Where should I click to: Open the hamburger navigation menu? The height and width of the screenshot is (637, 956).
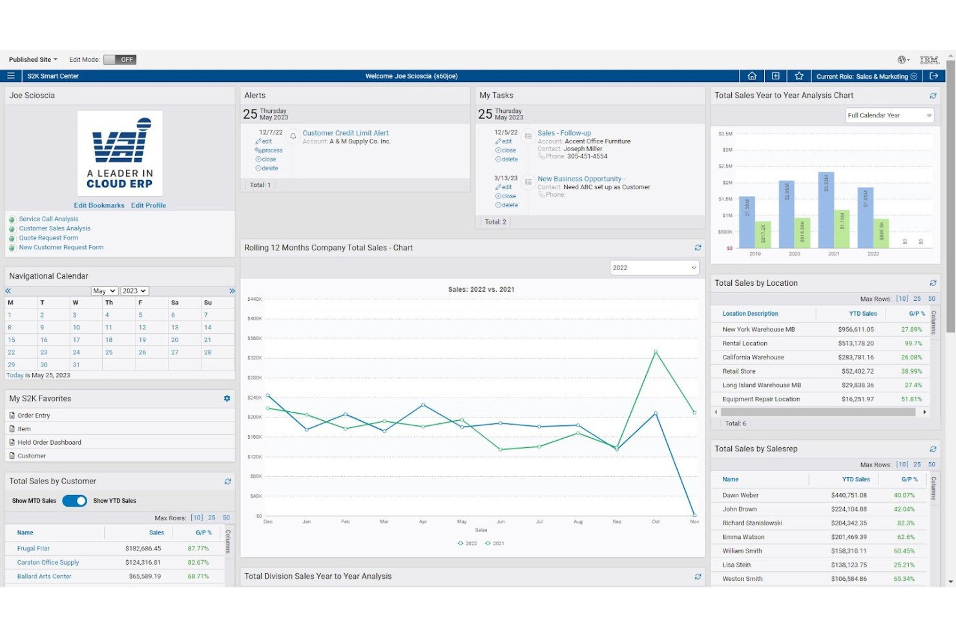[11, 76]
